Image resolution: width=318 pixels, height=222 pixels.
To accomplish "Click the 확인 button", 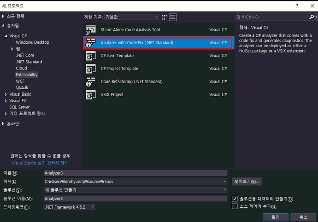I will point(276,217).
